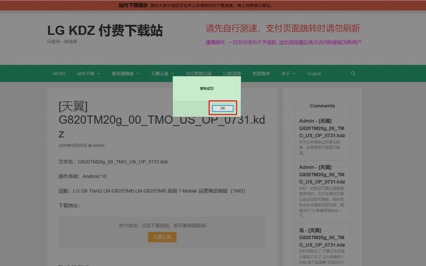Open the post title G820TM20g_00_TMO_US_OP_0731.kdz heading
426x266 pixels.
click(x=162, y=120)
